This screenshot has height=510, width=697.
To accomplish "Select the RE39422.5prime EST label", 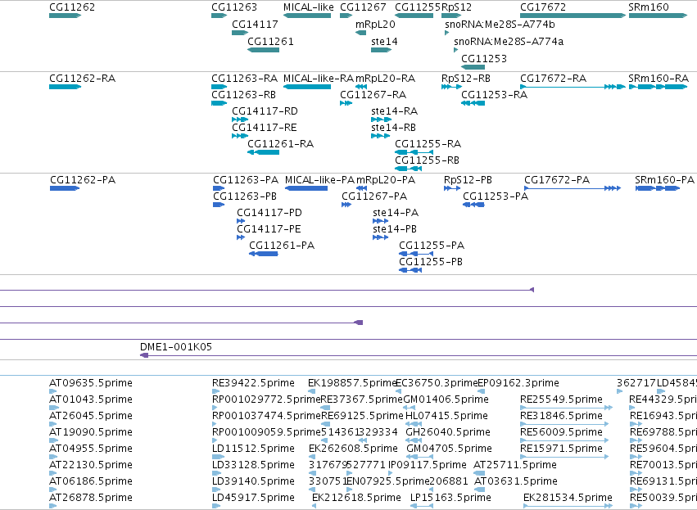I will pyautogui.click(x=253, y=383).
